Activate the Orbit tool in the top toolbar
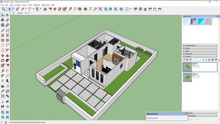Viewport: 220px width, 124px height. [x=86, y=9]
